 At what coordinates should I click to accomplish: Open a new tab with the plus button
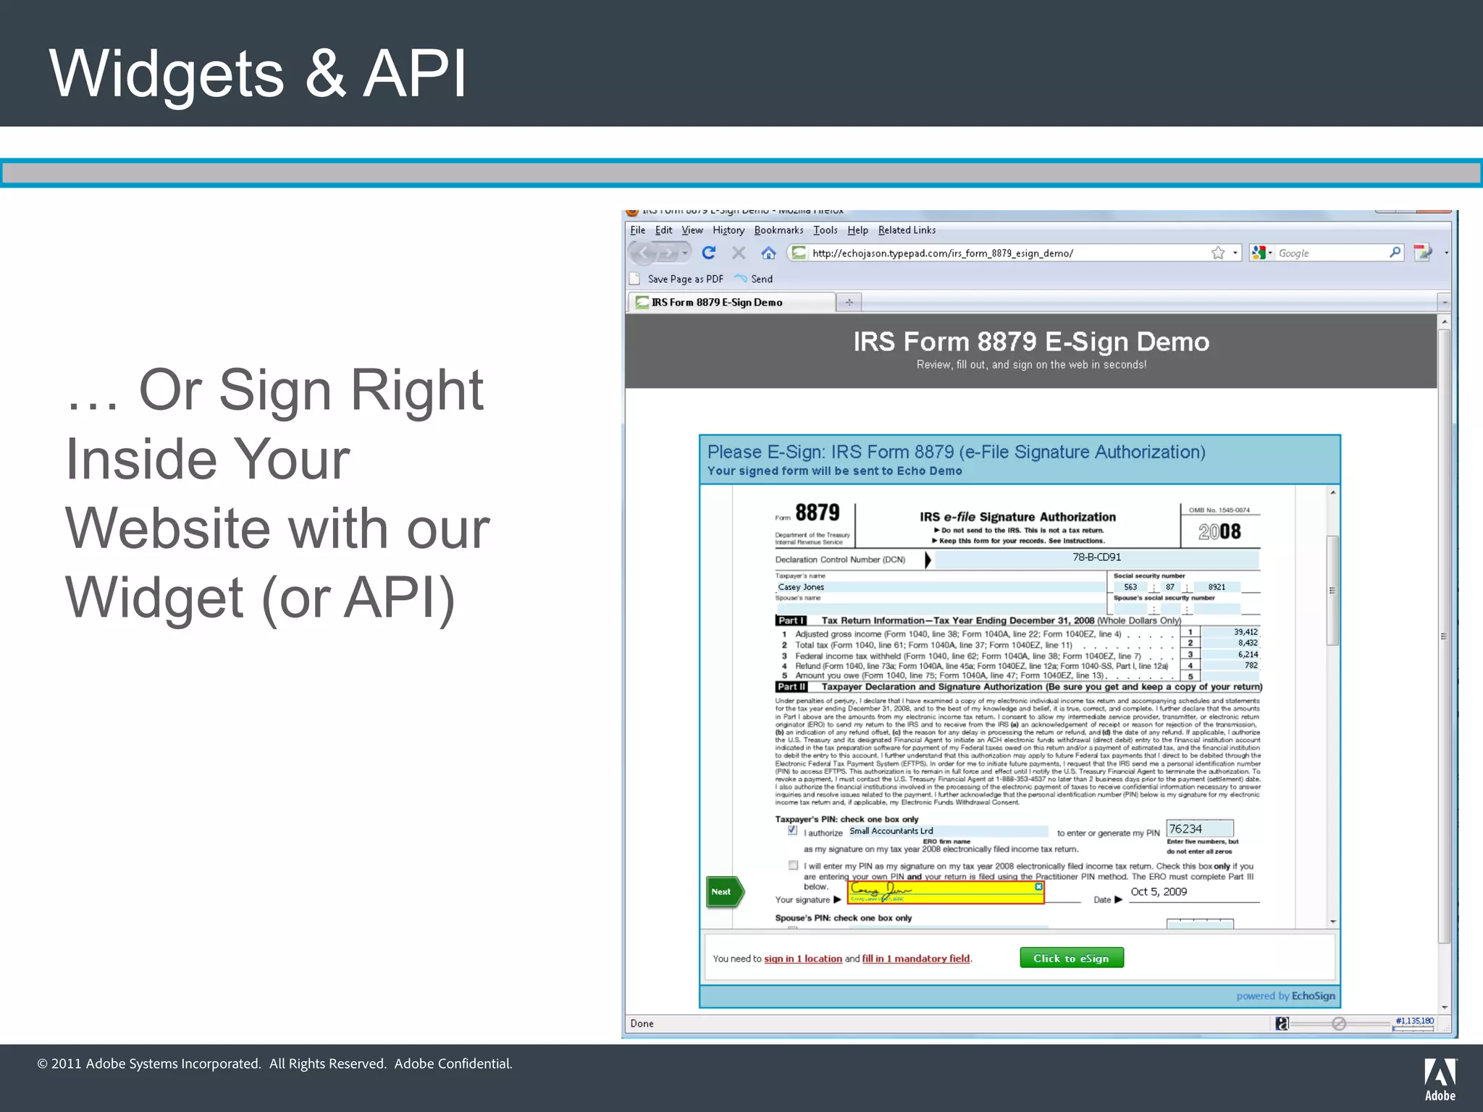(x=849, y=303)
